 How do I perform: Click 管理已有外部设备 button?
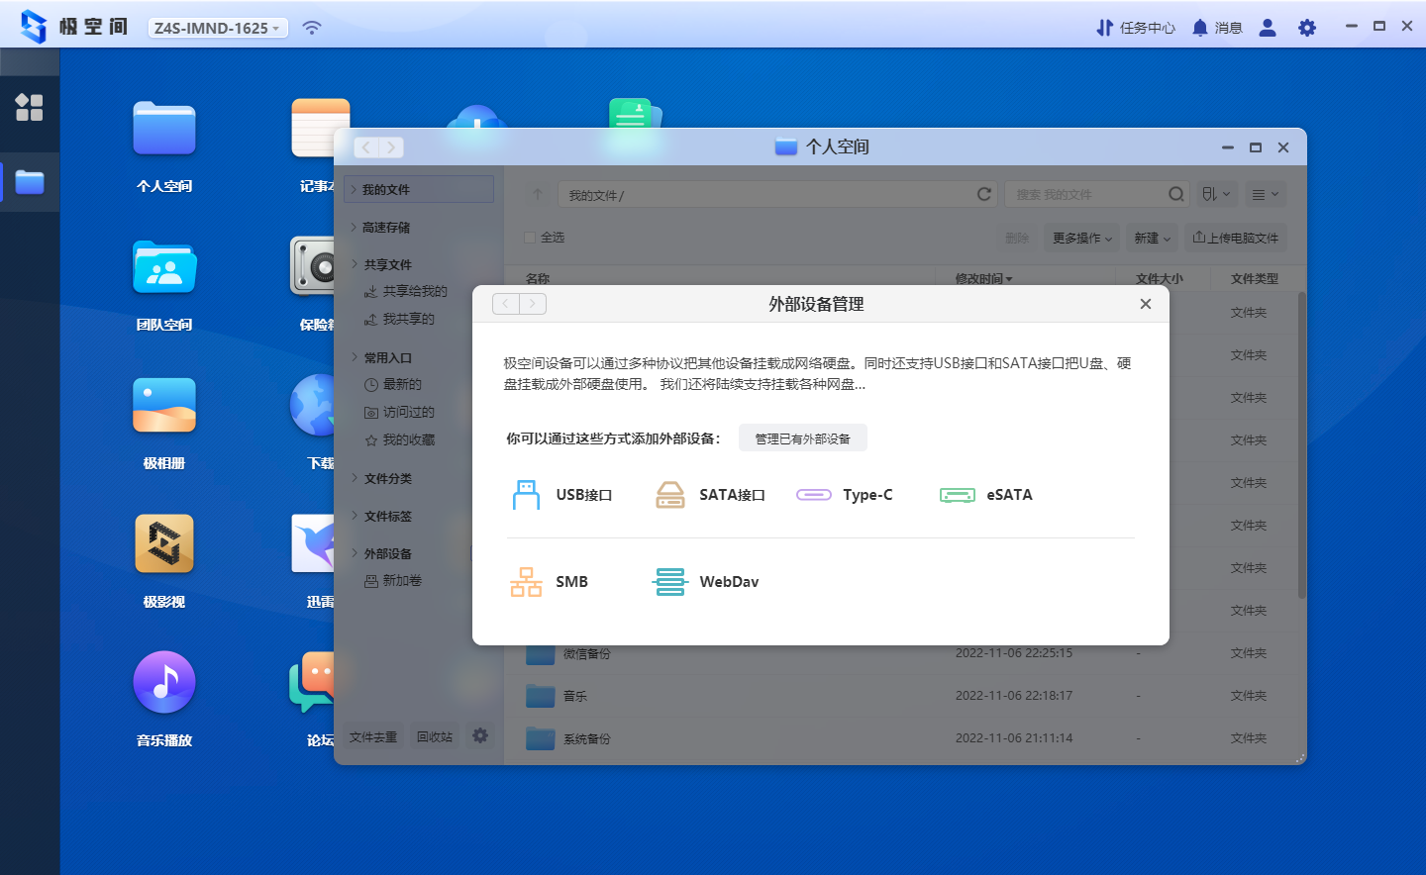pos(803,438)
